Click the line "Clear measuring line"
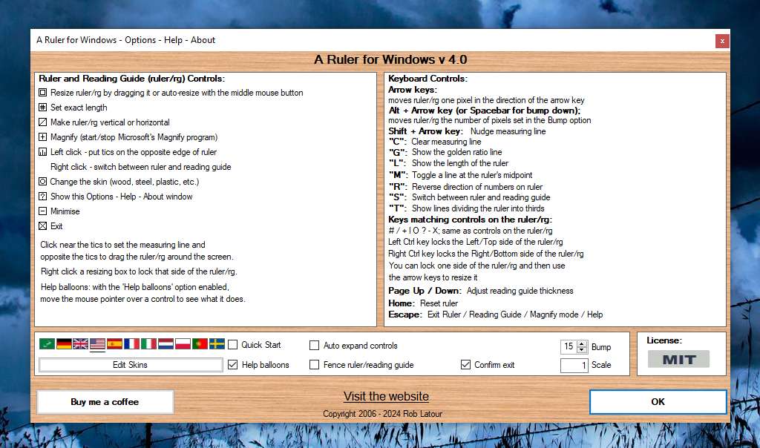760x448 pixels. pos(446,142)
